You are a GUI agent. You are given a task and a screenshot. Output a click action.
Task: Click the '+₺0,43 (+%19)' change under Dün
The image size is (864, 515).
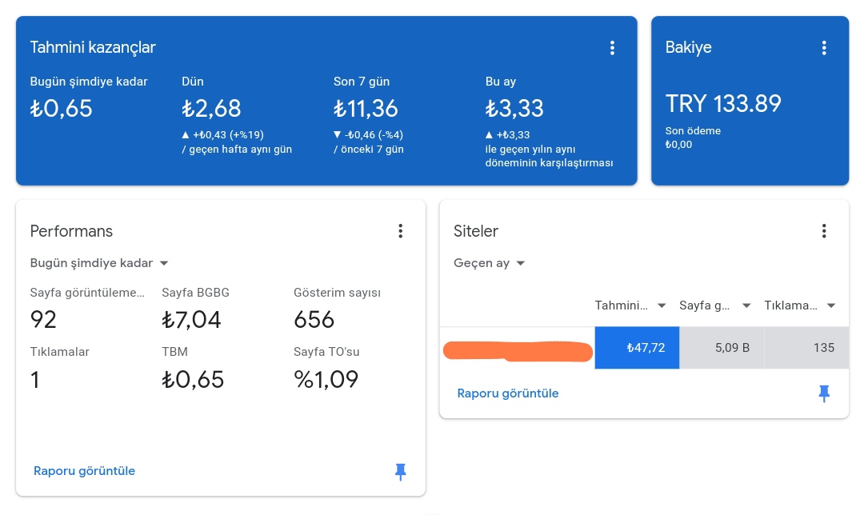click(223, 134)
